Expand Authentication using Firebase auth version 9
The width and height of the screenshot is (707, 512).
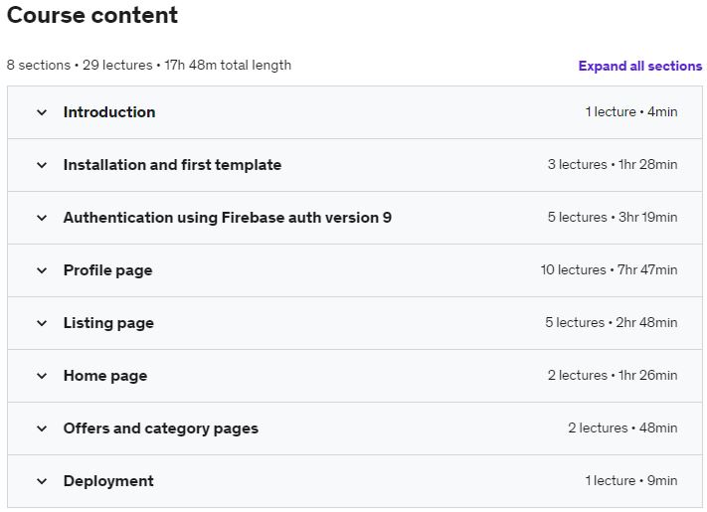point(227,218)
